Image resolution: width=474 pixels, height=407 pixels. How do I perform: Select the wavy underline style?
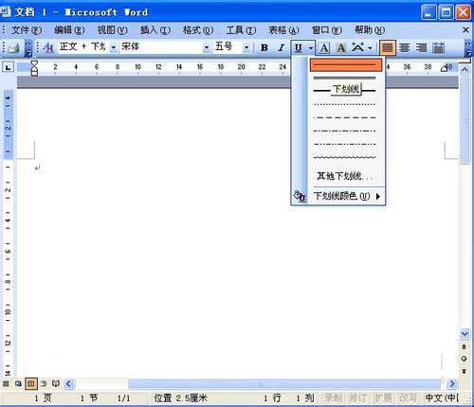[x=345, y=157]
